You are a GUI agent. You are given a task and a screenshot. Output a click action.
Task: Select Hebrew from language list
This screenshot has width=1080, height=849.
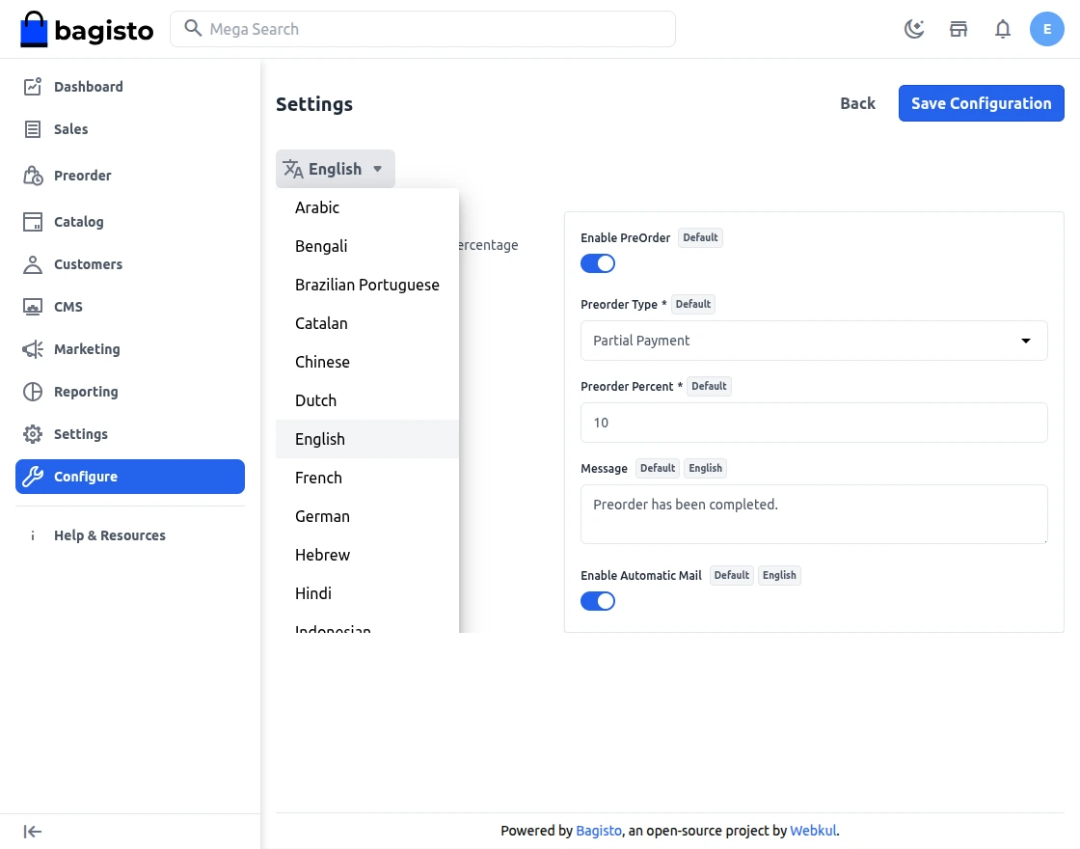(367, 555)
